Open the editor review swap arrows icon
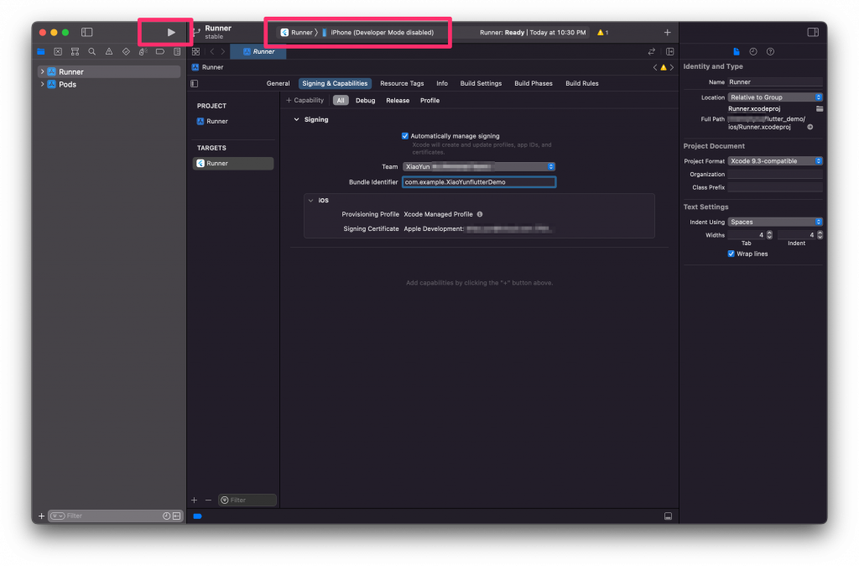Screen dimensions: 859x566 coord(651,51)
